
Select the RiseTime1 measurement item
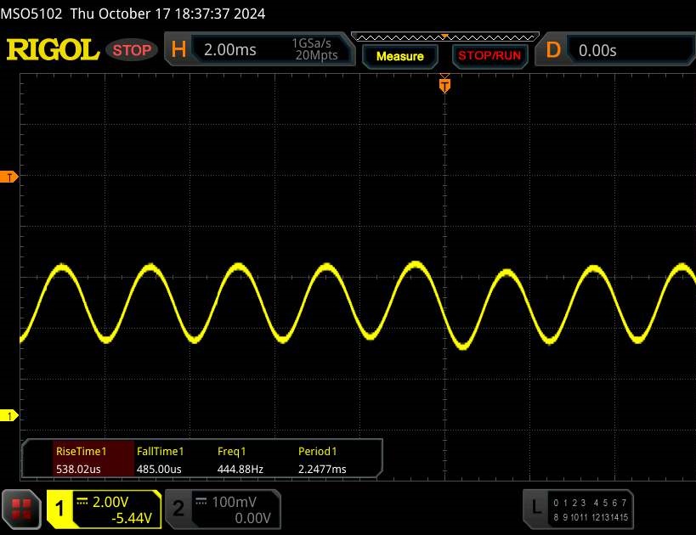[x=93, y=459]
